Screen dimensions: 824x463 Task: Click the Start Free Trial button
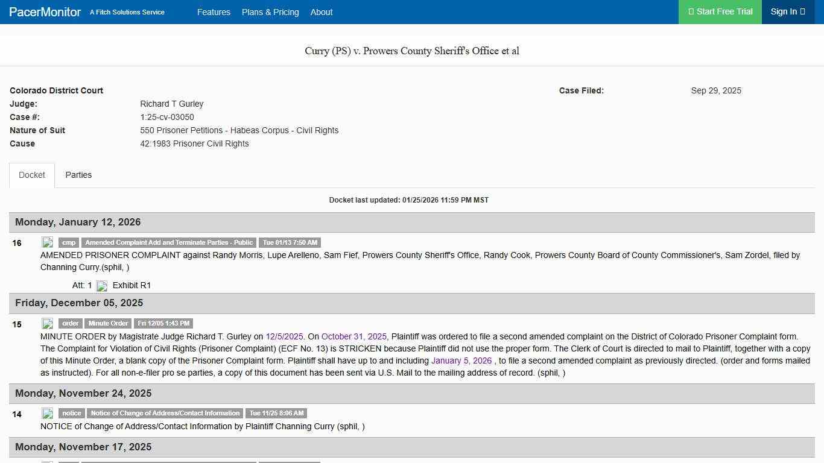point(720,11)
